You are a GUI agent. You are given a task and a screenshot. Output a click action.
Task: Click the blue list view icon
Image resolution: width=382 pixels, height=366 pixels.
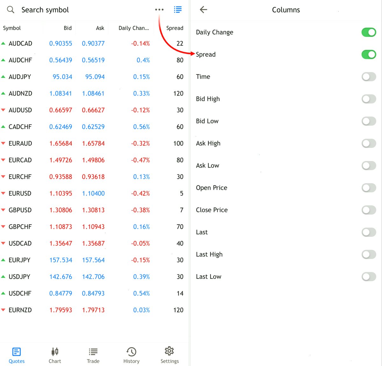(x=178, y=10)
